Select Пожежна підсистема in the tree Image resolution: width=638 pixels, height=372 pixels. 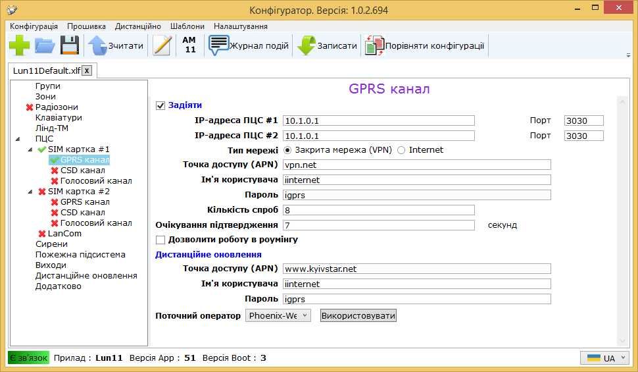80,255
